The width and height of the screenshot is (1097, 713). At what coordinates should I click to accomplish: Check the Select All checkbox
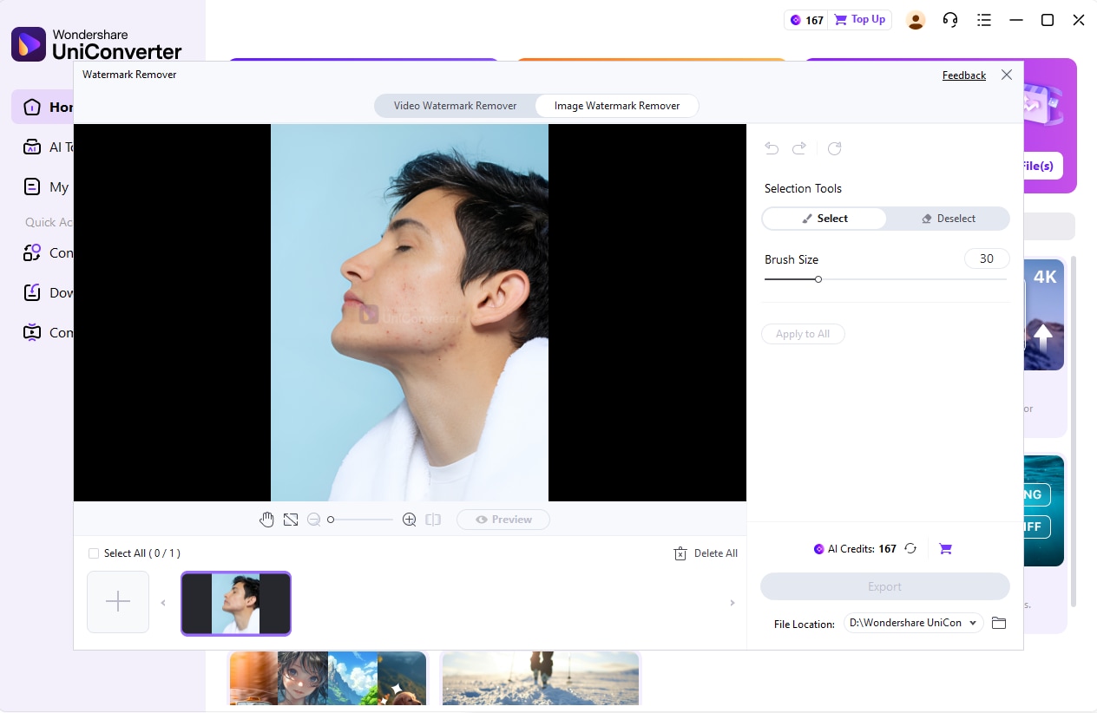[x=93, y=553]
